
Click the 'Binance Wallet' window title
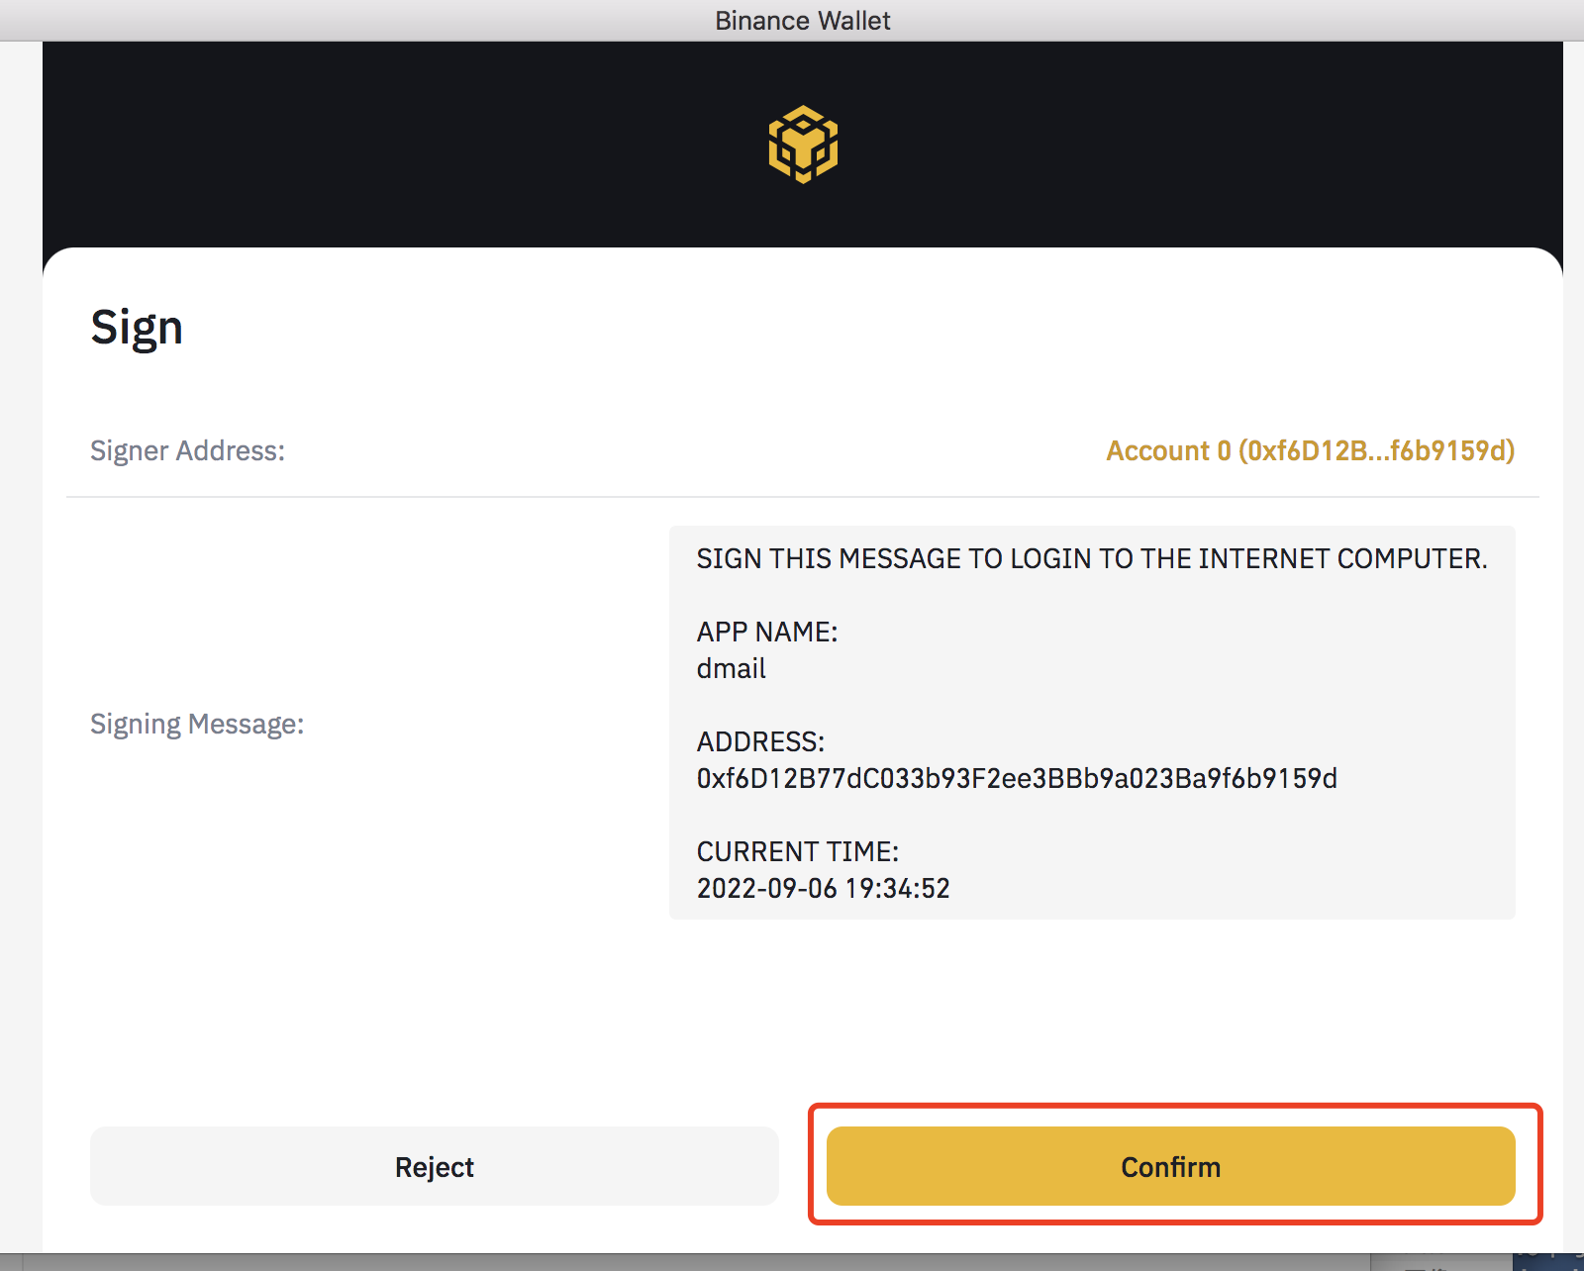(x=803, y=21)
